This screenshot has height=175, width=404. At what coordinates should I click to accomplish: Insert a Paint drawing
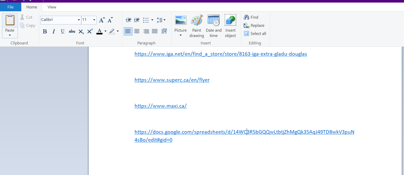(x=197, y=26)
